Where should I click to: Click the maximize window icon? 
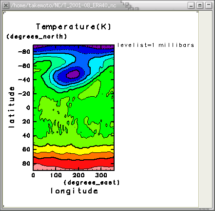pyautogui.click(x=200, y=5)
